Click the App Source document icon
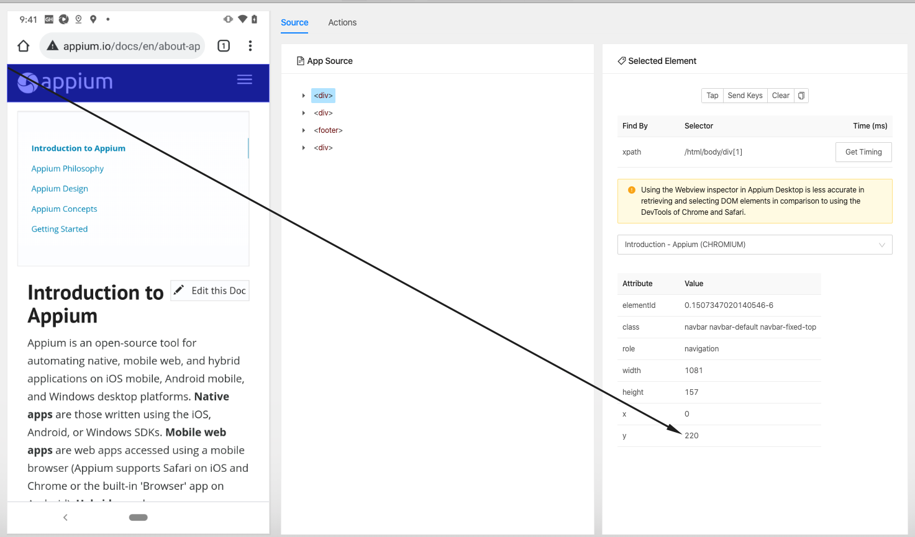Image resolution: width=915 pixels, height=537 pixels. pos(301,60)
